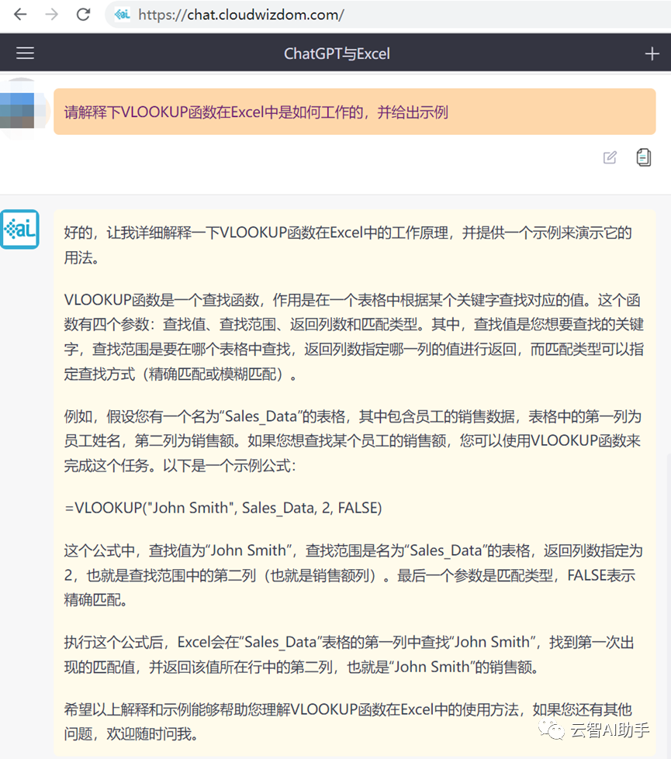The image size is (671, 759).
Task: Go back with the browser back arrow
Action: (x=20, y=15)
